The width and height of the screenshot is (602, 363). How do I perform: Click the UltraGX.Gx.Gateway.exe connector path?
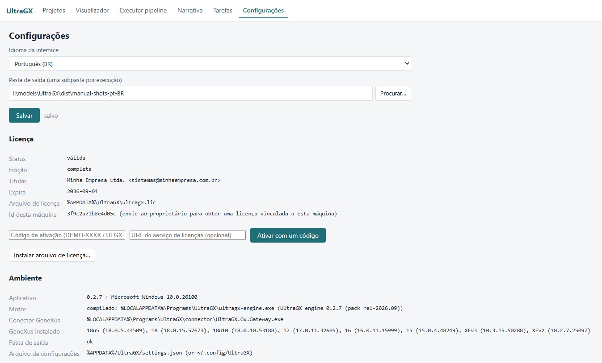pyautogui.click(x=185, y=319)
